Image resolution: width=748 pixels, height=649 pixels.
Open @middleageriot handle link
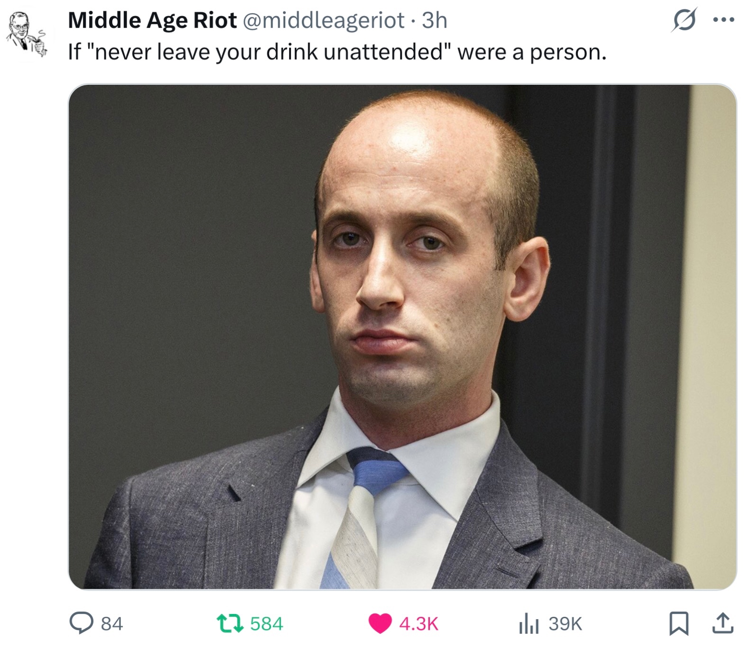324,20
